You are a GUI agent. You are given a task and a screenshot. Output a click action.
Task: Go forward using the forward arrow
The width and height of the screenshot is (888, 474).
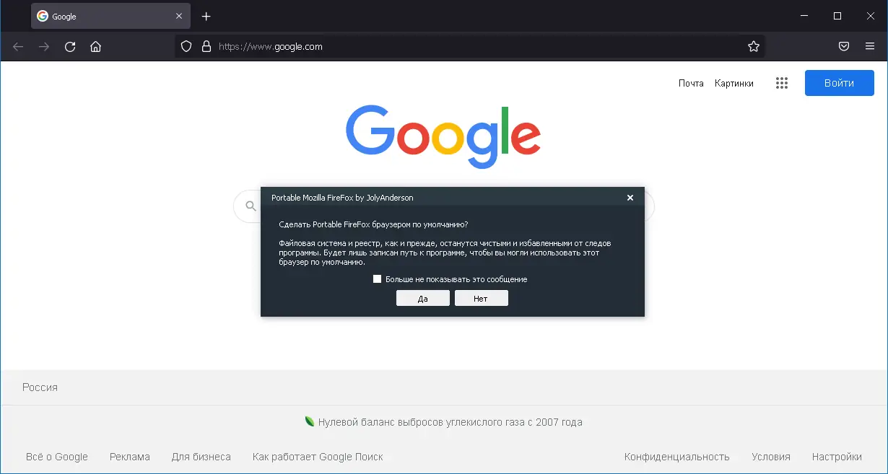44,47
